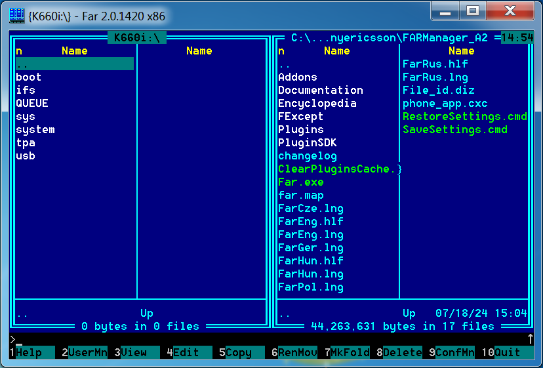Select the FarHun.hlf file
This screenshot has width=543, height=368.
point(311,261)
